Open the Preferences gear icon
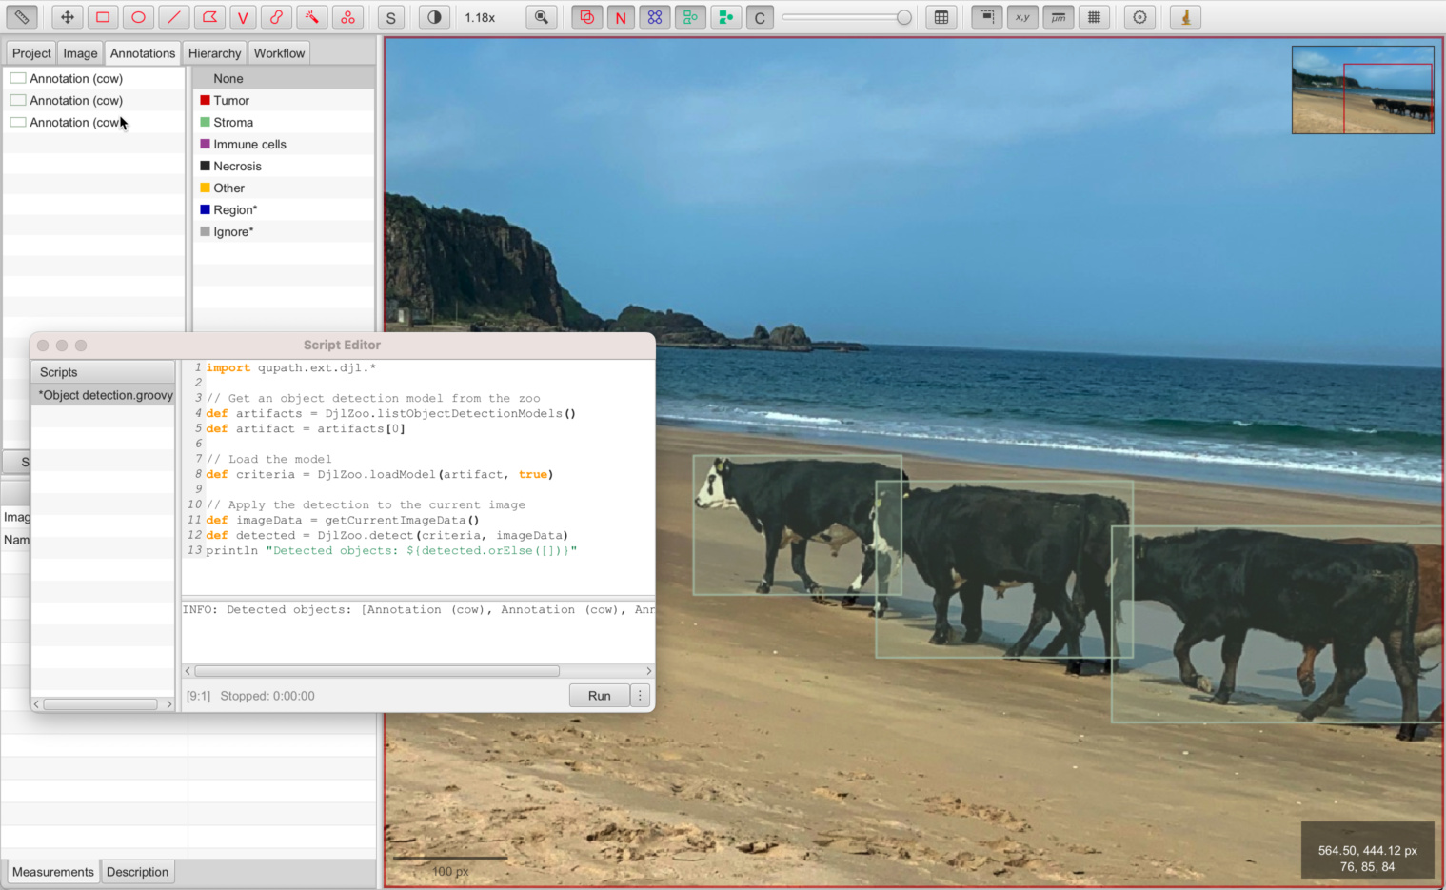This screenshot has height=890, width=1446. click(1139, 17)
